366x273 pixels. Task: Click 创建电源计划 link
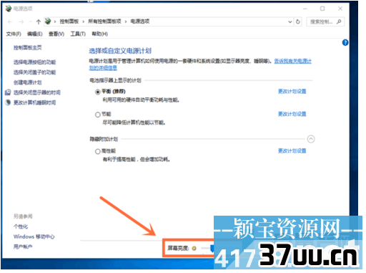(27, 82)
